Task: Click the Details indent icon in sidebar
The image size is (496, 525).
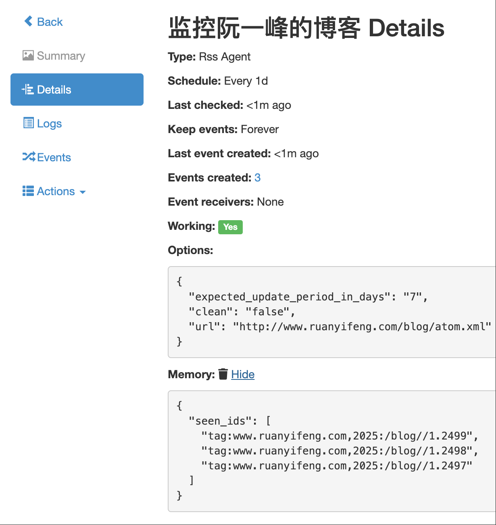Action: 28,90
